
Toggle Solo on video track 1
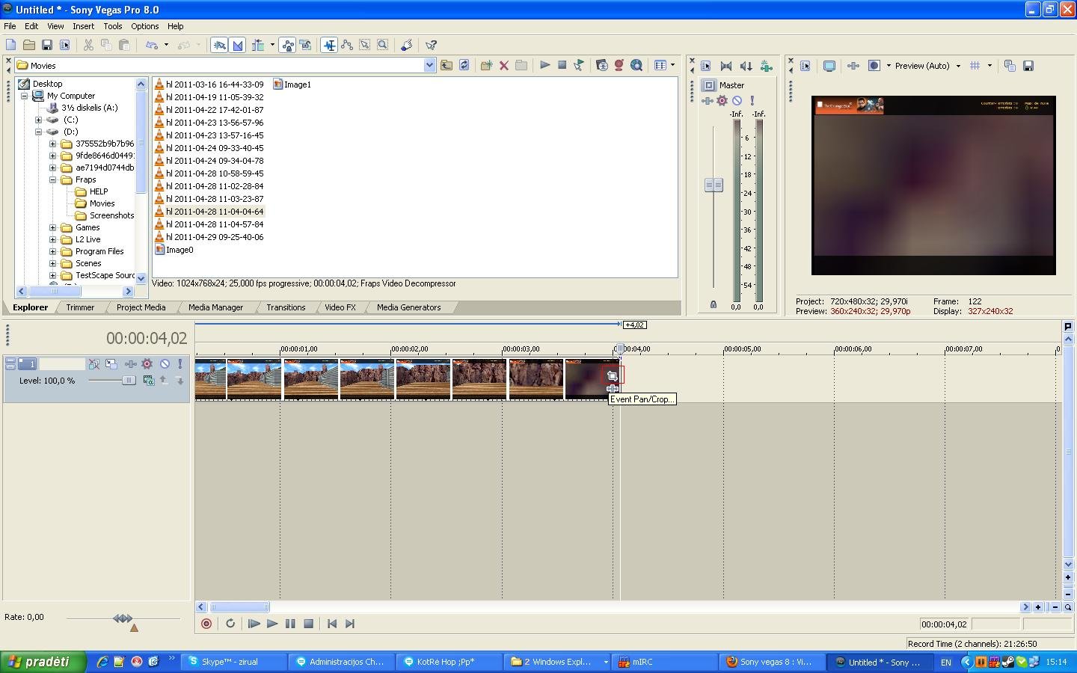(x=179, y=364)
